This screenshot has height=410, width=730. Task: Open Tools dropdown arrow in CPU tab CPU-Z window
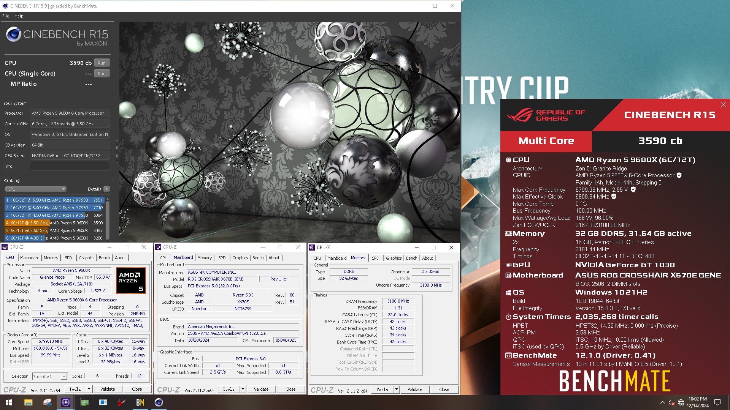(89, 389)
